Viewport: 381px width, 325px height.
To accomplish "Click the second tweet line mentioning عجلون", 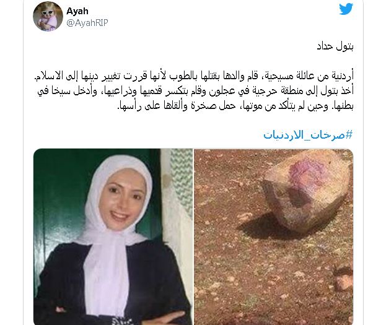I will (x=195, y=91).
